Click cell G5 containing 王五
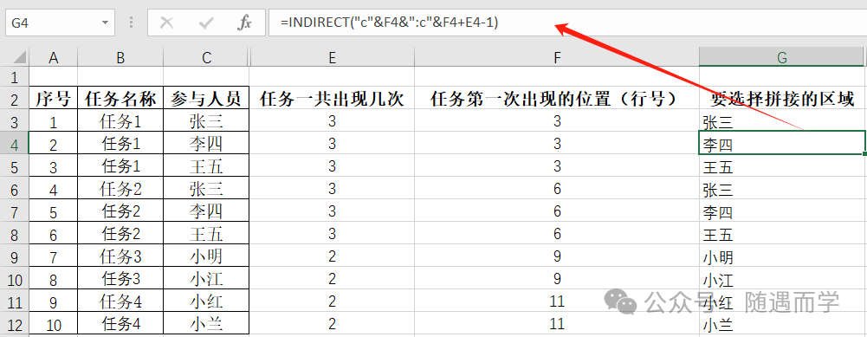This screenshot has width=867, height=337. click(782, 166)
